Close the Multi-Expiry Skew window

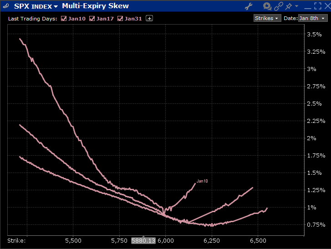(x=327, y=6)
